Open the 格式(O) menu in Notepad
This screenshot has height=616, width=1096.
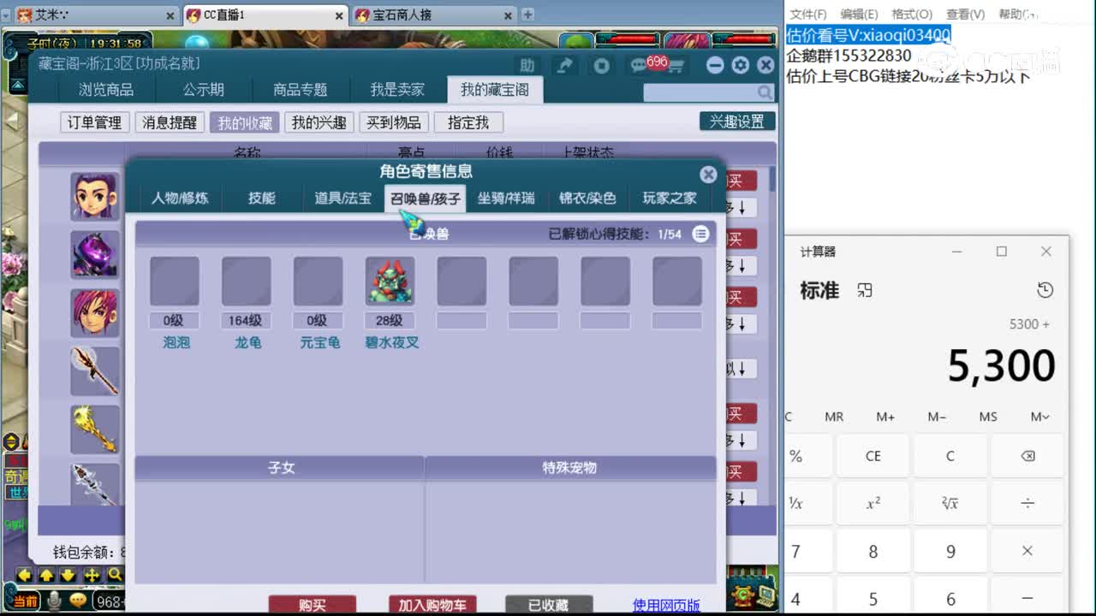point(911,13)
